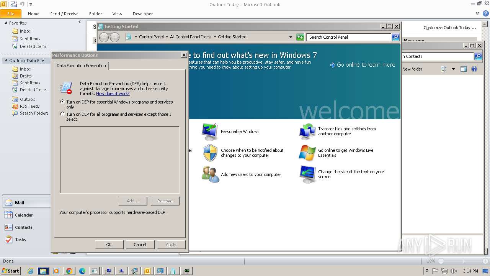Open the 'How does it work?' link

pyautogui.click(x=113, y=94)
